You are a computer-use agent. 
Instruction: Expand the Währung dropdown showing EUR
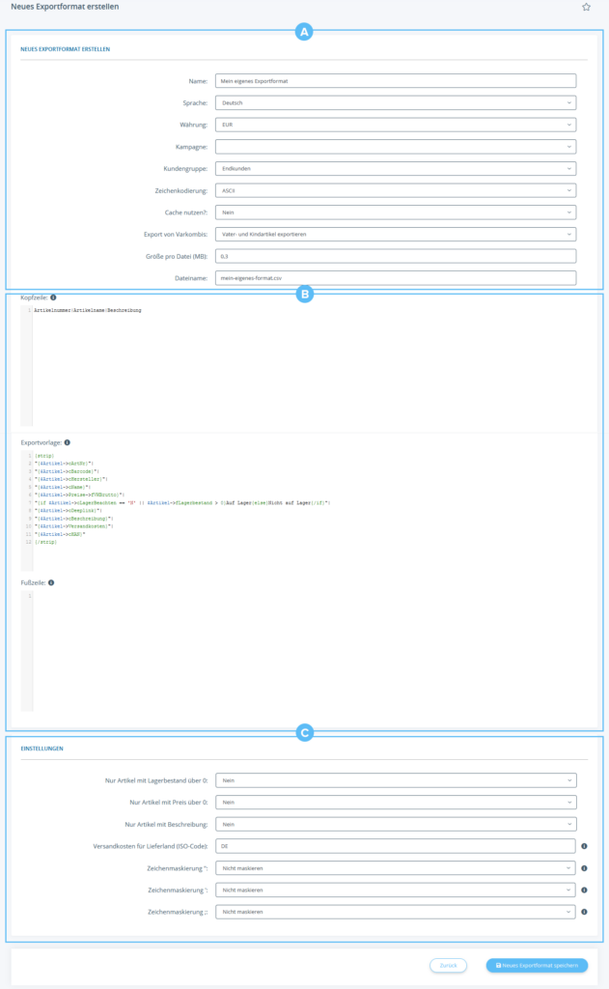pos(396,125)
